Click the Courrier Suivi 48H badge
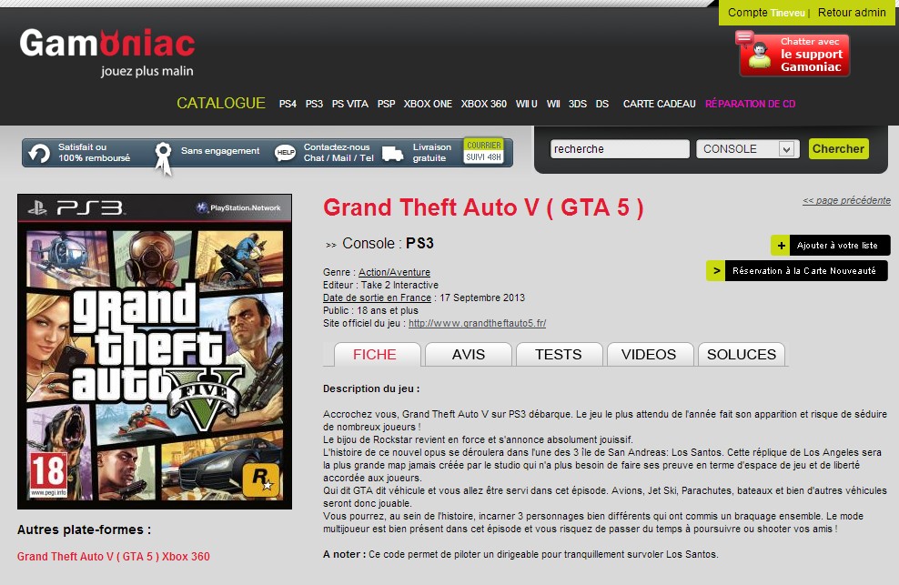Viewport: 899px width, 585px height. pyautogui.click(x=483, y=151)
